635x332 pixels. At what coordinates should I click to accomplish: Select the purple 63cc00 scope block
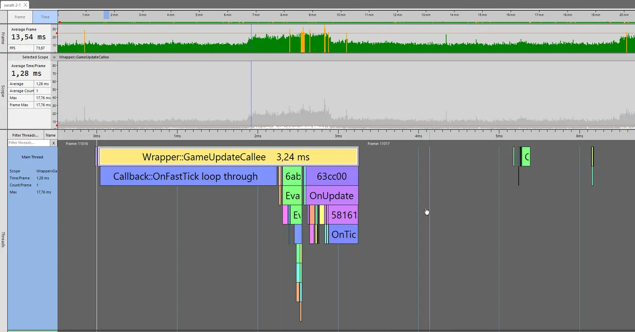[x=332, y=176]
